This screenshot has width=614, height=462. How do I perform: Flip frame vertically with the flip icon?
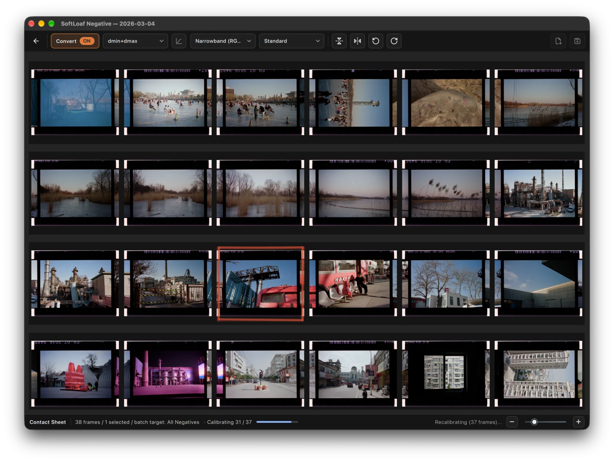(x=339, y=41)
